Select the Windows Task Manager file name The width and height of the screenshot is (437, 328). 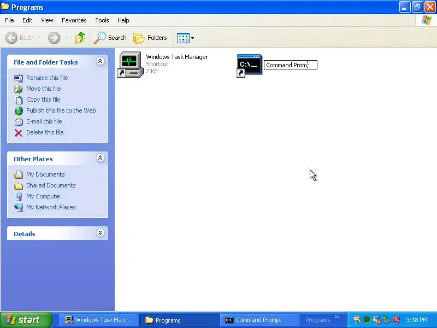pyautogui.click(x=176, y=57)
